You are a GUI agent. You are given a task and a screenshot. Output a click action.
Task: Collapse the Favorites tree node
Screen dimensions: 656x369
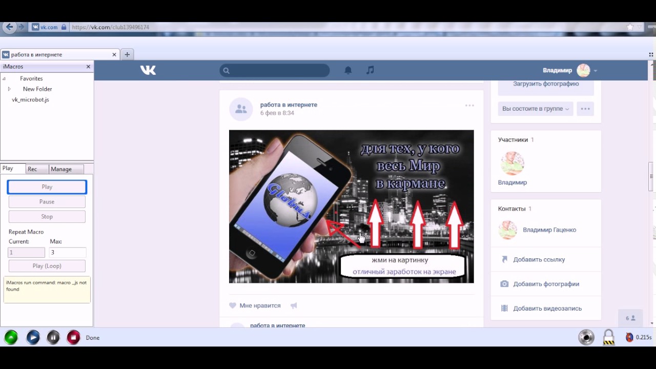pyautogui.click(x=4, y=79)
